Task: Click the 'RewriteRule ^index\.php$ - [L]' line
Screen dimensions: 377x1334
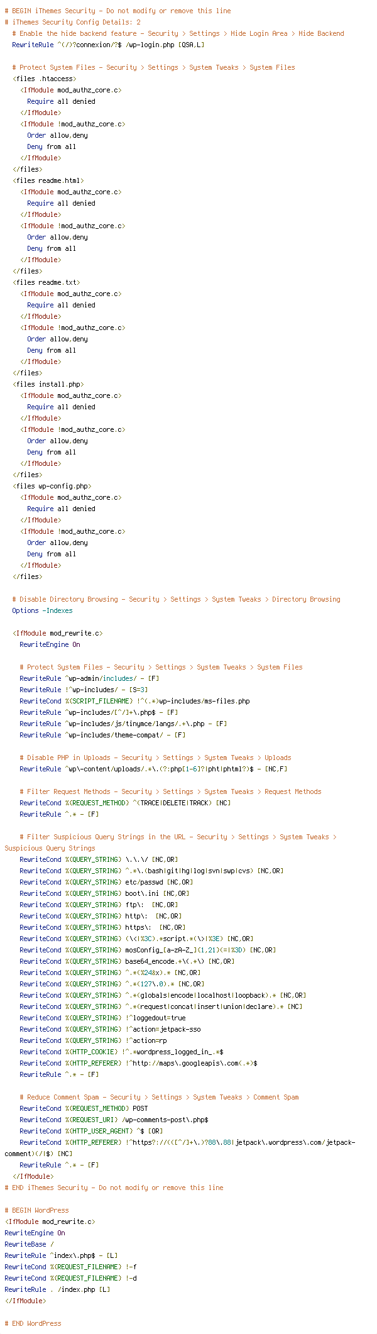Action: 61,1255
